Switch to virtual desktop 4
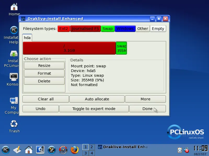Viewport: 209px width, 156px height. 91,153
